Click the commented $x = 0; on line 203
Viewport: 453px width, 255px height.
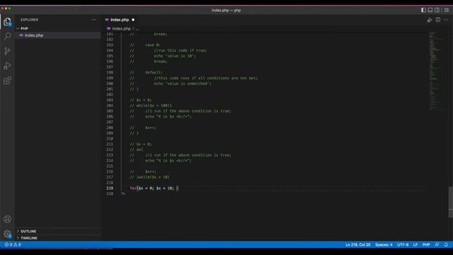141,100
